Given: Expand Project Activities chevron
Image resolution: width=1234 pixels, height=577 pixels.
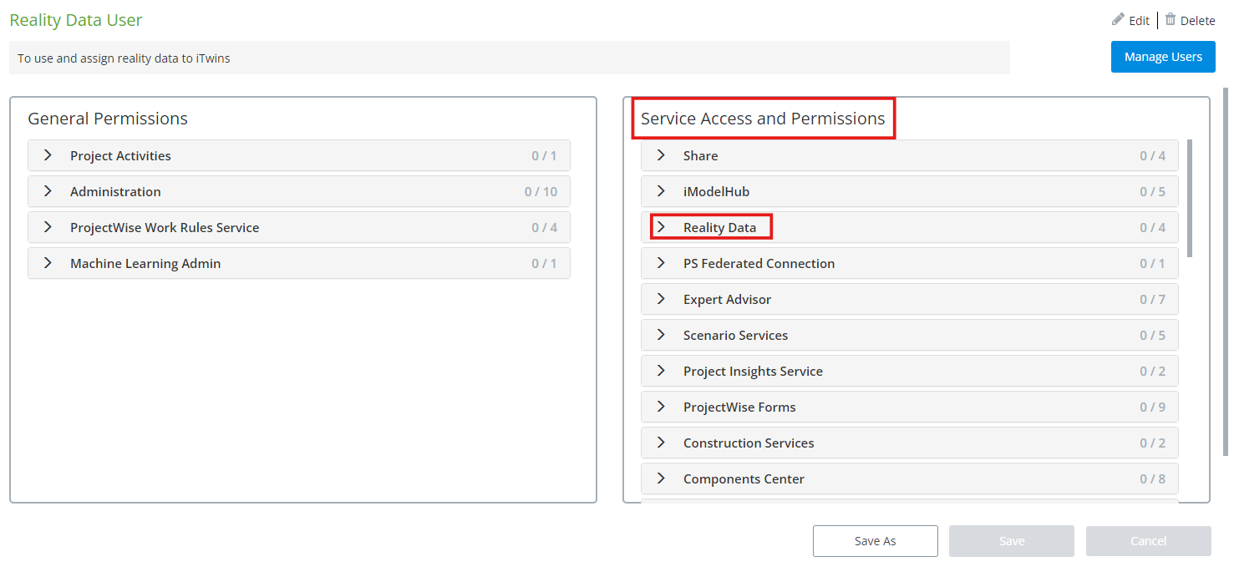Looking at the screenshot, I should (48, 155).
